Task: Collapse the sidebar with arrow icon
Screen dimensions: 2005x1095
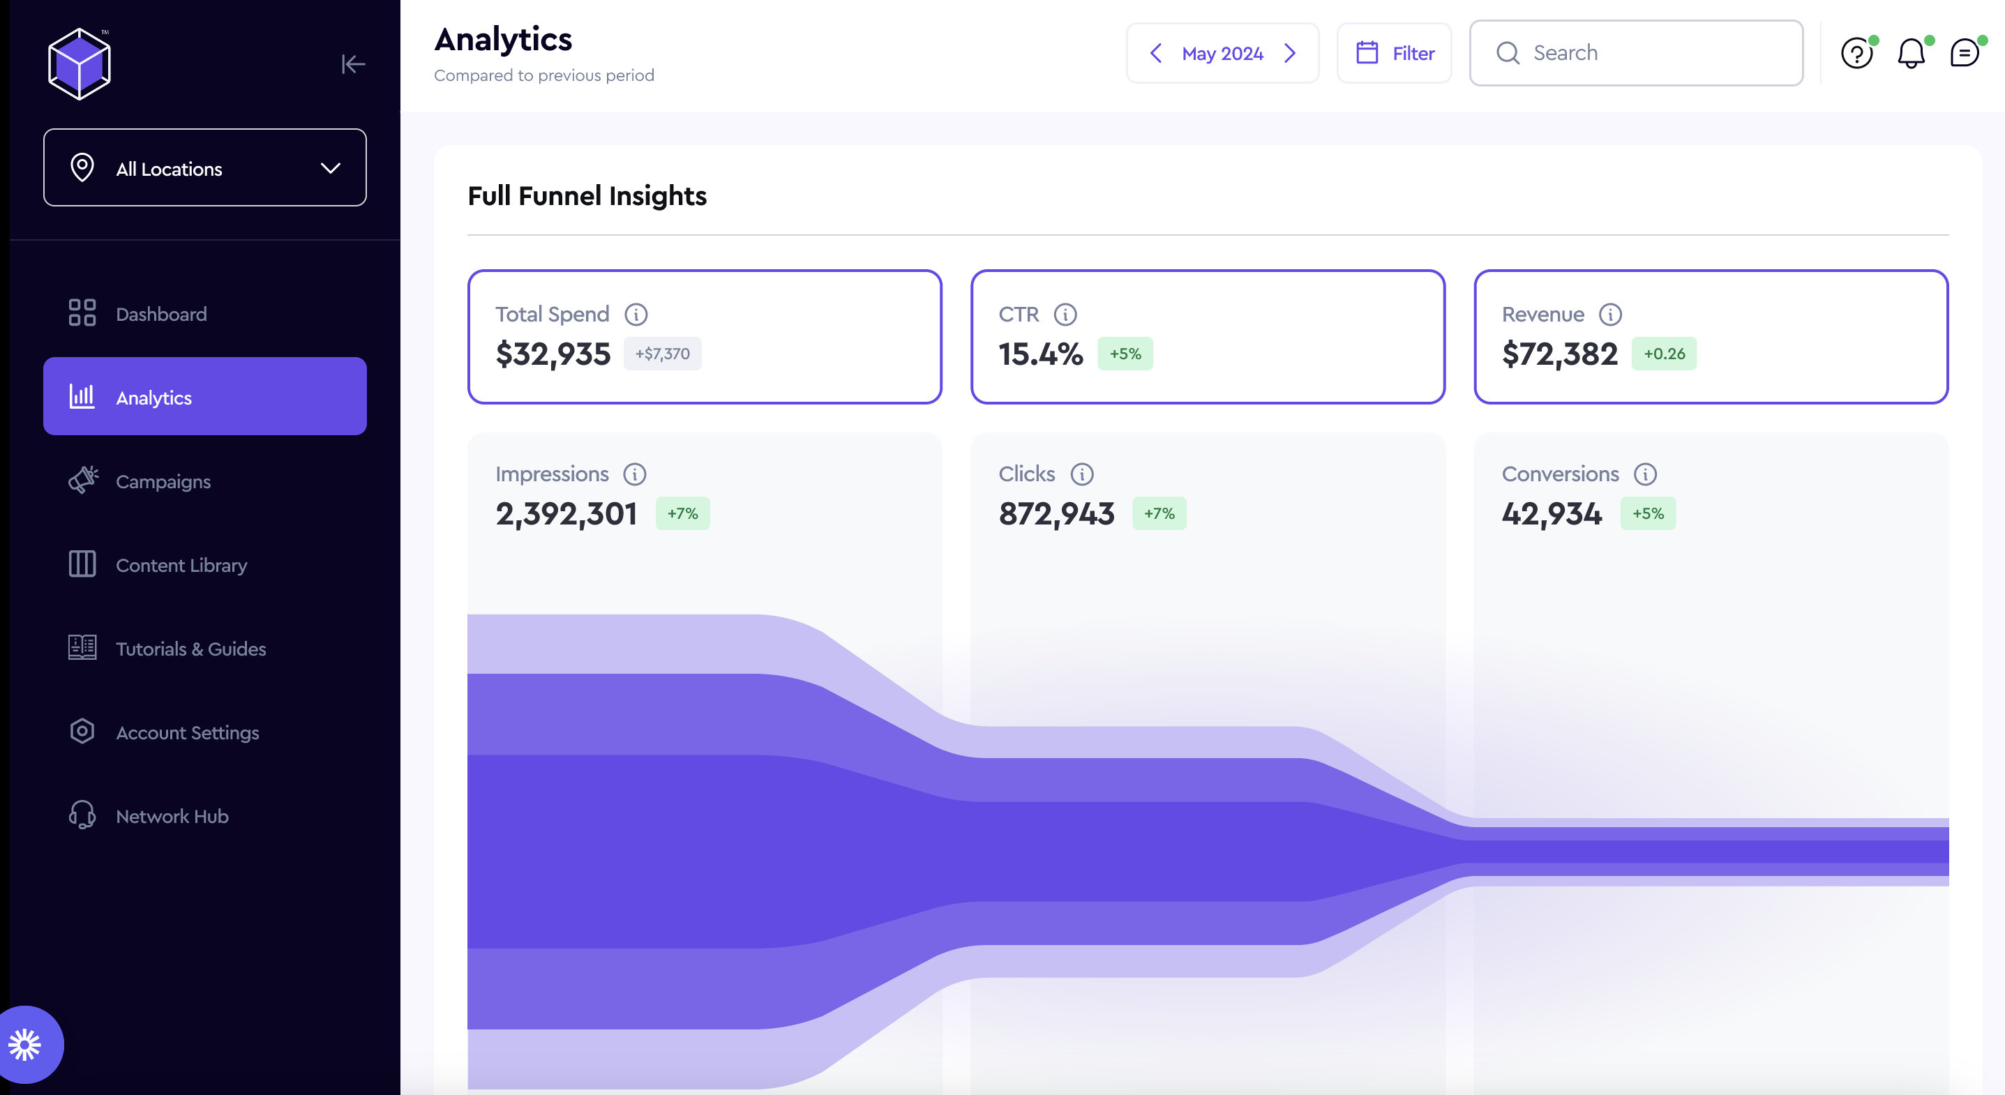Action: pos(352,63)
